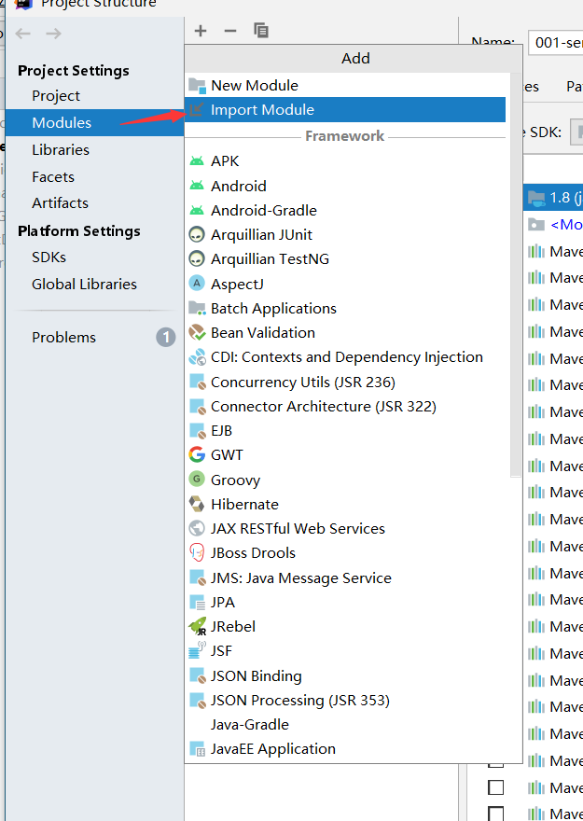Open the SDKs platform settings
Image resolution: width=583 pixels, height=821 pixels.
point(49,257)
